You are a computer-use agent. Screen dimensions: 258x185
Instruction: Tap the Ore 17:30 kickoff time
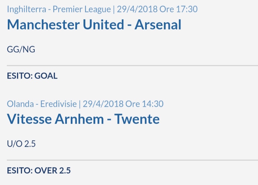click(178, 9)
